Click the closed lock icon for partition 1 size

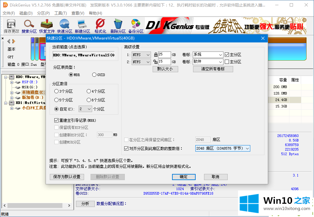(x=156, y=54)
